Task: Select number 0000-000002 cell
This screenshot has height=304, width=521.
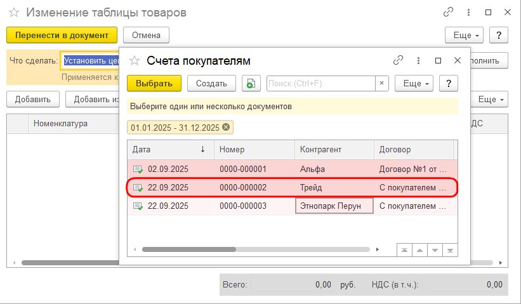Action: coord(254,188)
